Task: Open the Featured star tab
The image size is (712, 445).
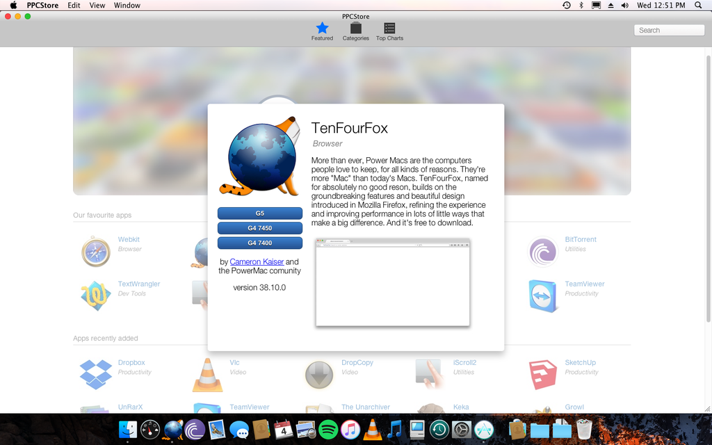Action: [322, 31]
